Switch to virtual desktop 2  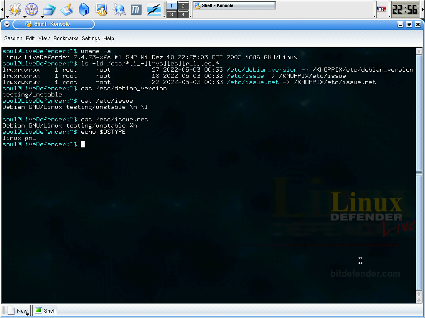pos(183,6)
